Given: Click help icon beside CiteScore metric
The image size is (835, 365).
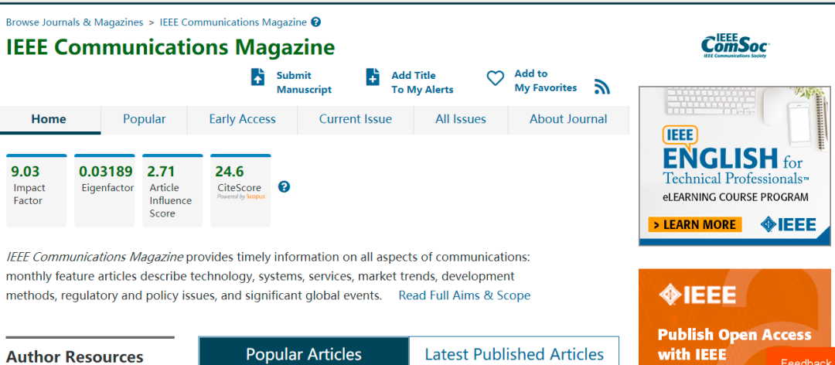Looking at the screenshot, I should click(x=284, y=186).
